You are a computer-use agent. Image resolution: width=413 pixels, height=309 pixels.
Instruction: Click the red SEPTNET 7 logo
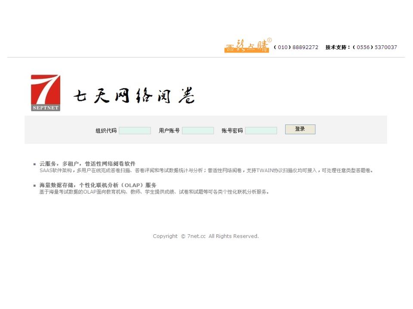tap(46, 93)
